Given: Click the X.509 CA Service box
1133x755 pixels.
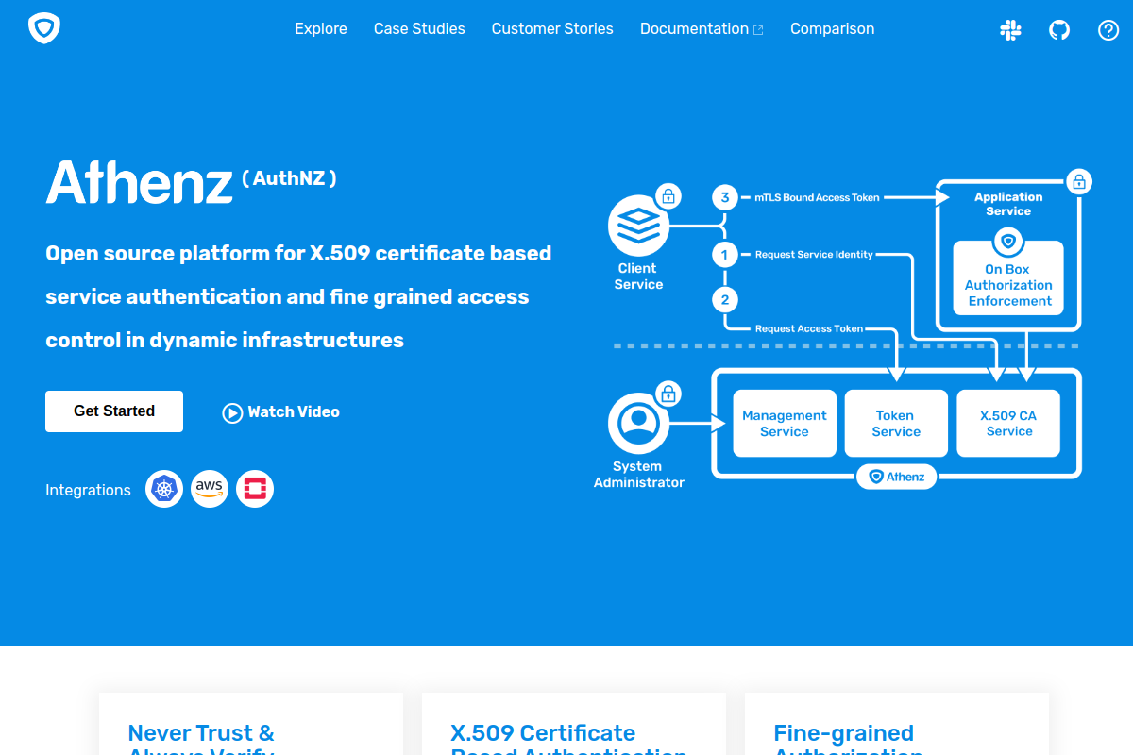Looking at the screenshot, I should 1009,423.
